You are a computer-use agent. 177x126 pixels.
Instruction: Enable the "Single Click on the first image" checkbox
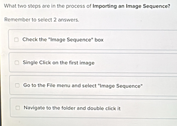click(x=17, y=63)
